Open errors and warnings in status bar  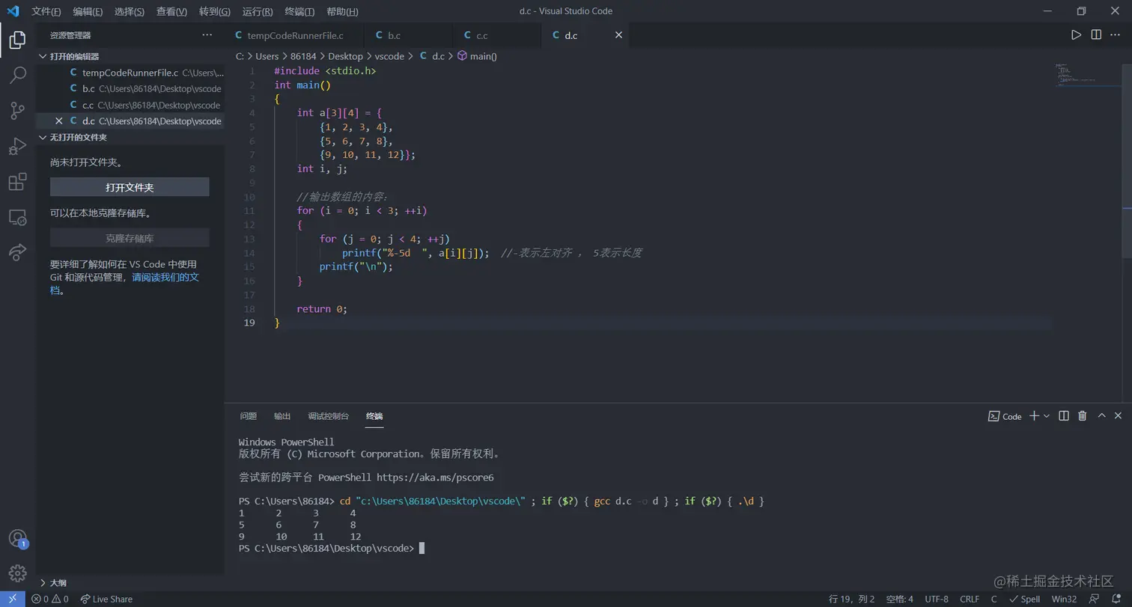coord(50,599)
